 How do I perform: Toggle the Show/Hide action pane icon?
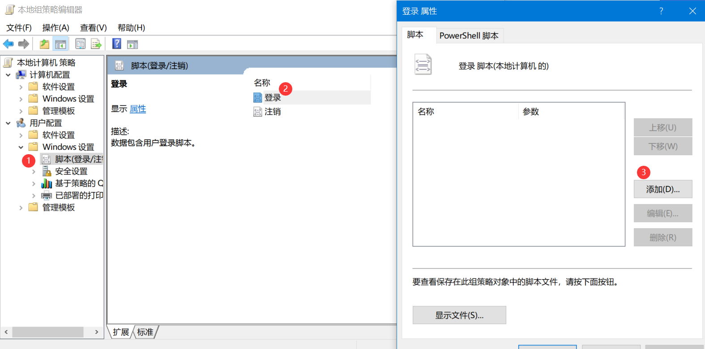click(132, 44)
